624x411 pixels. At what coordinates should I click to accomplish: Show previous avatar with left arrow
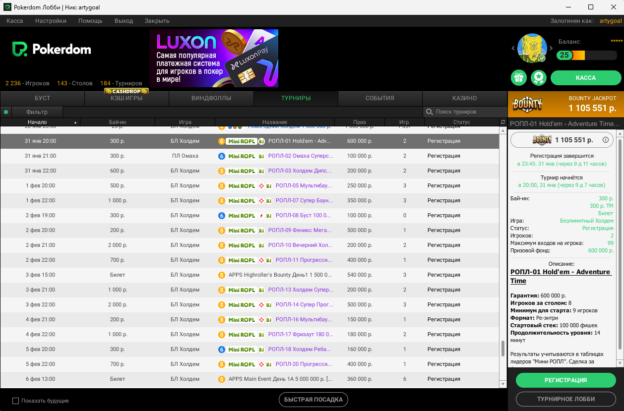click(x=513, y=48)
